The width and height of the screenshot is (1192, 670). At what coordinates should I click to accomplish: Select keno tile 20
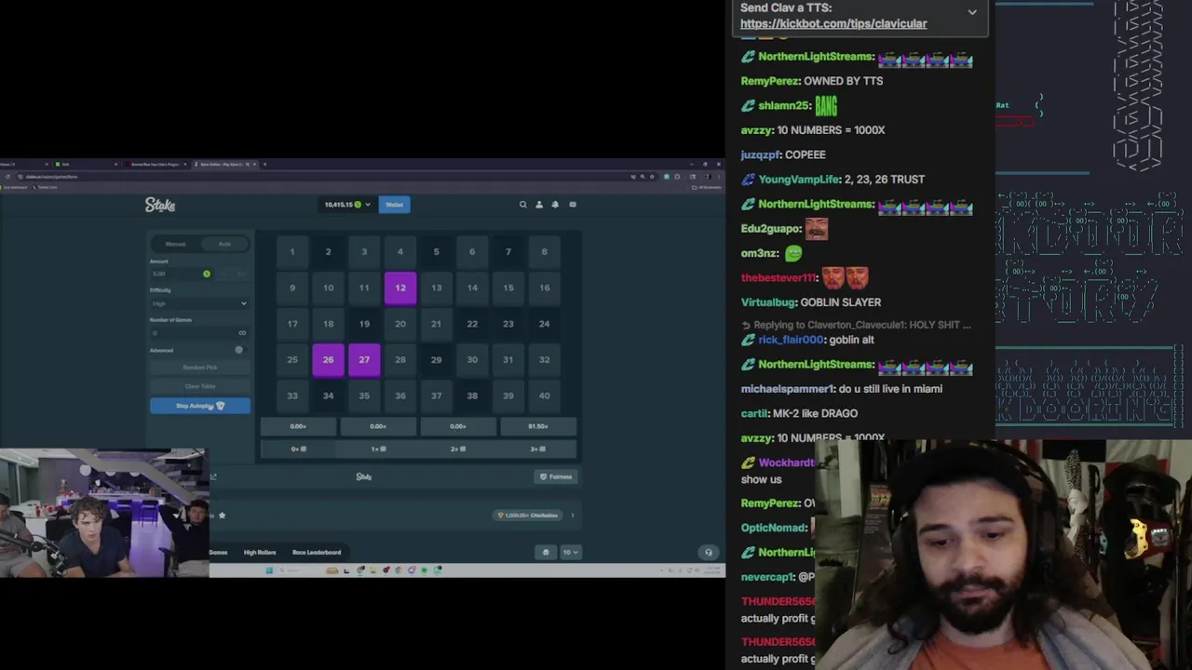400,324
